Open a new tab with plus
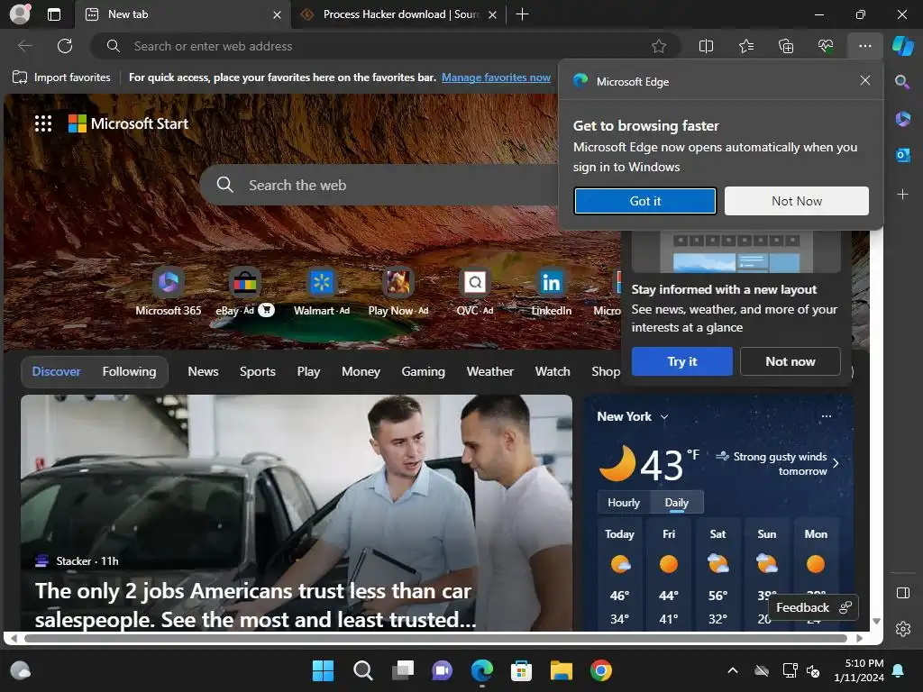 coord(522,14)
